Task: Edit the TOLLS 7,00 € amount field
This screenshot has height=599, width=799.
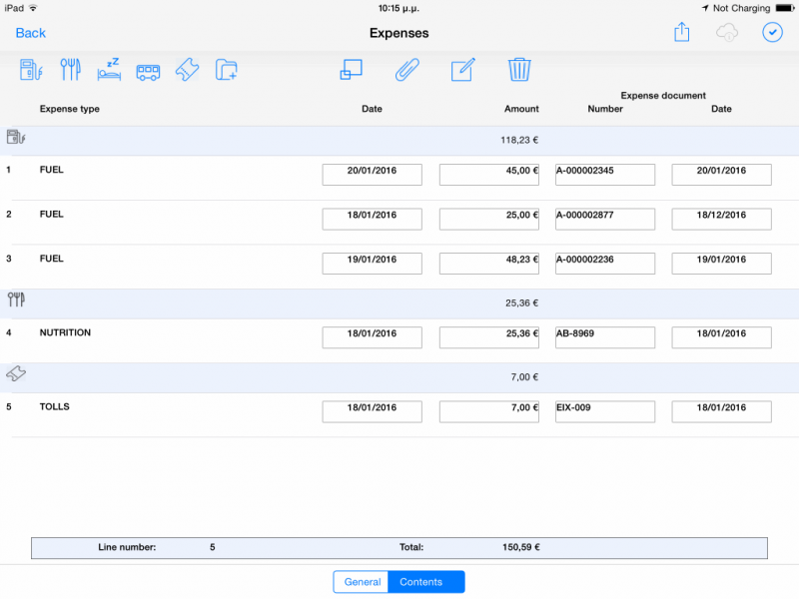Action: pyautogui.click(x=489, y=411)
